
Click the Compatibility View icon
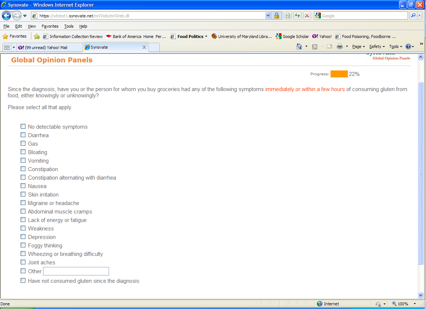pos(288,15)
